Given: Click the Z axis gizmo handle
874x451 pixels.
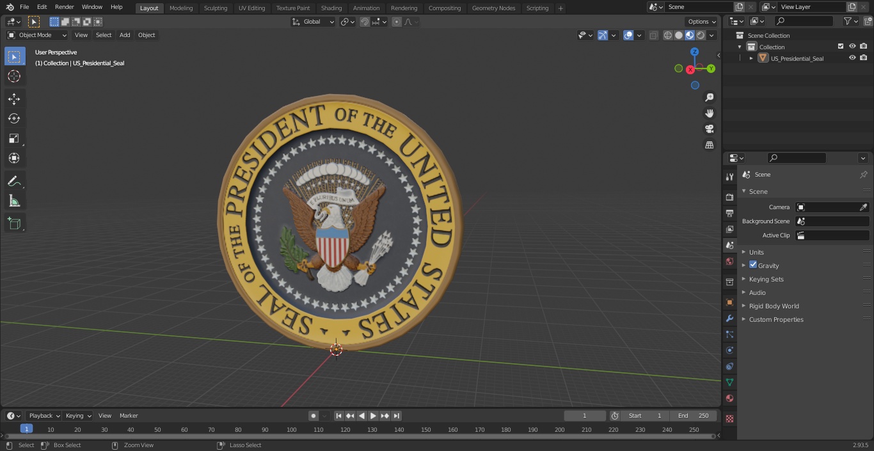Looking at the screenshot, I should point(694,52).
